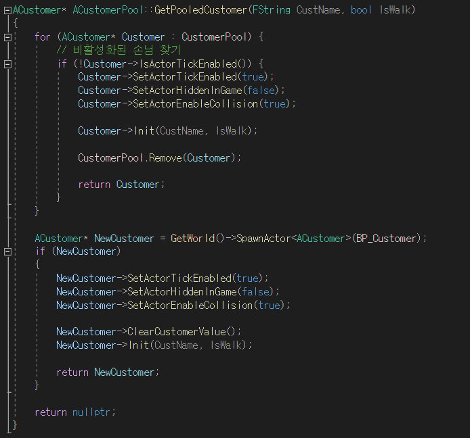The image size is (470, 438).
Task: Click the return Customer statement
Action: coord(121,185)
